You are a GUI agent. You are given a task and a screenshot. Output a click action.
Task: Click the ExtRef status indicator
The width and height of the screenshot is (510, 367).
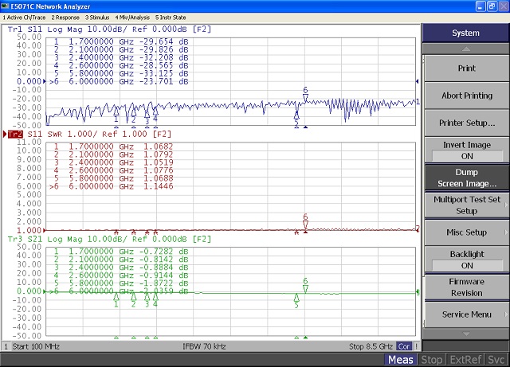tap(465, 360)
